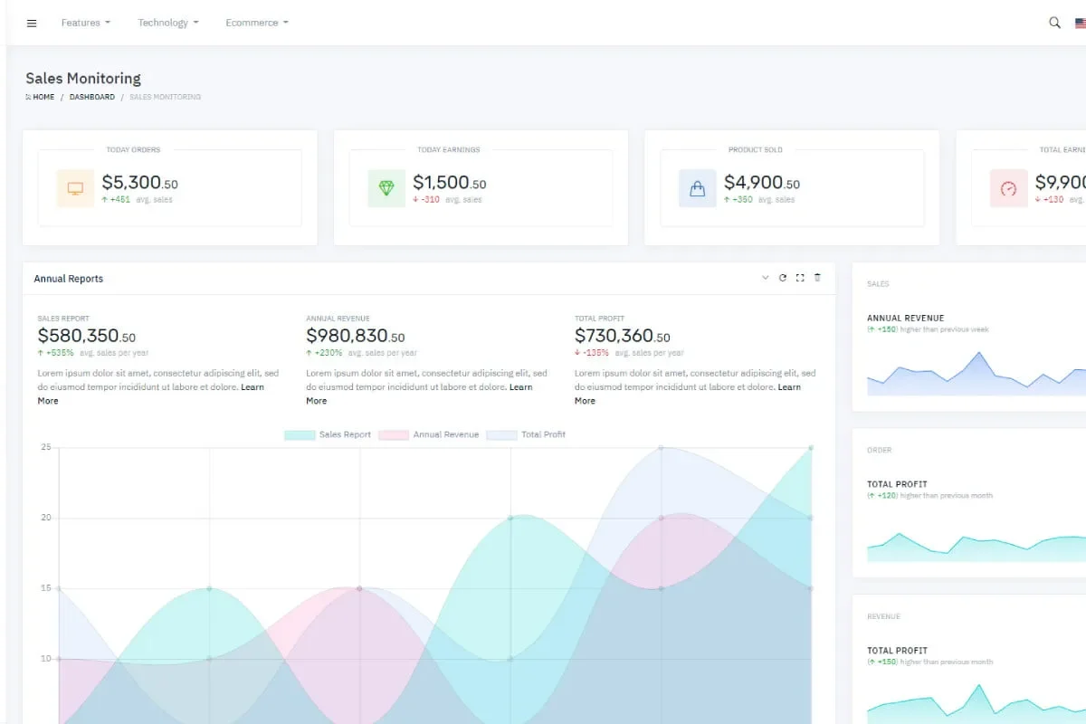
Task: Click the $5,300.50 Today Orders value
Action: click(x=139, y=183)
